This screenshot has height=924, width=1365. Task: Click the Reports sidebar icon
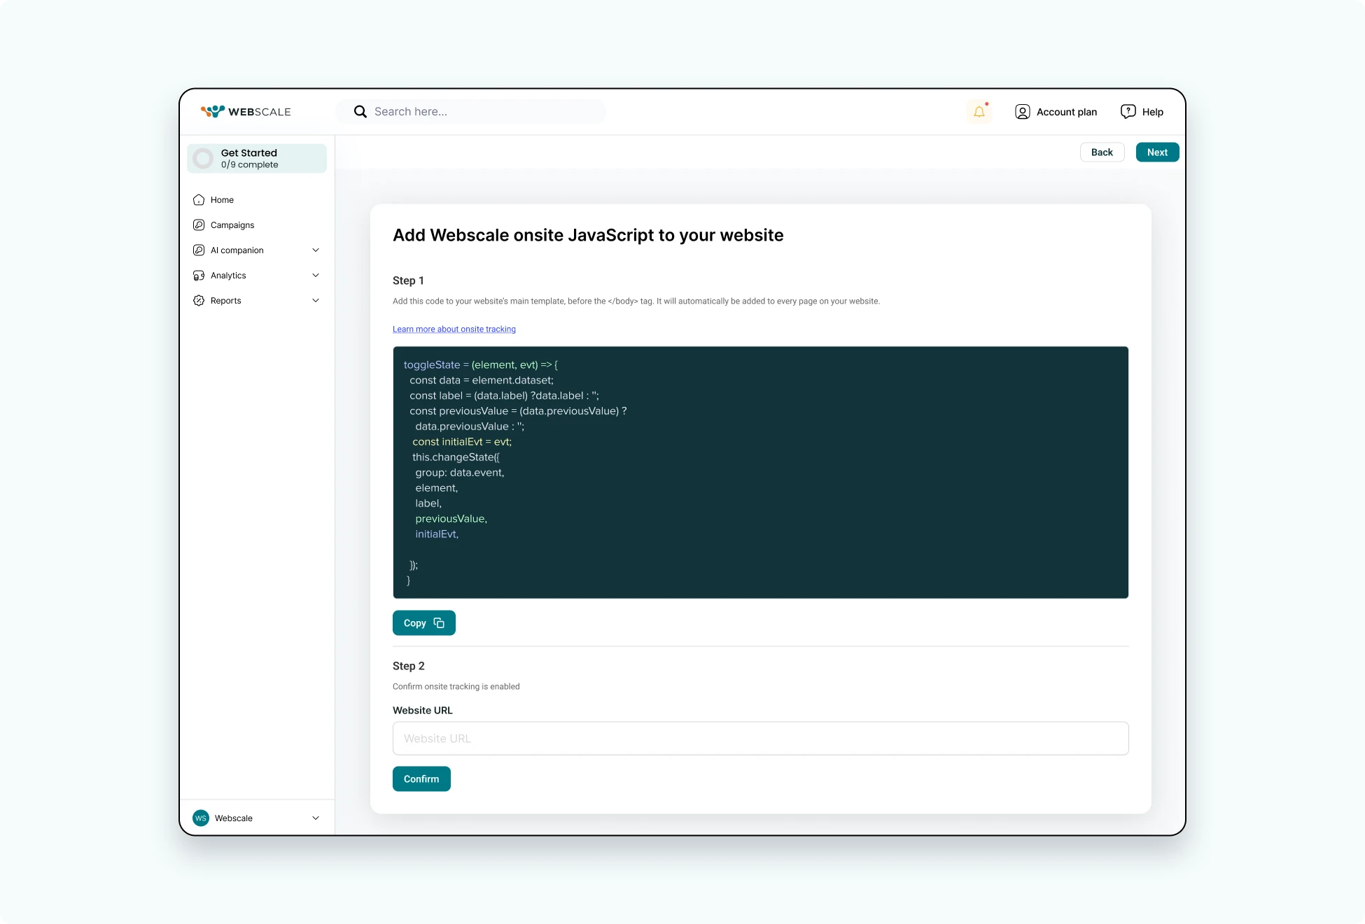(x=199, y=301)
